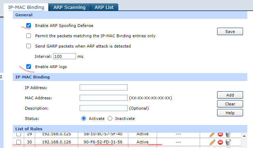Select the Inactivate status radio button
253x148 pixels.
110,119
